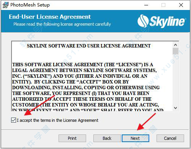The height and width of the screenshot is (149, 191).
Task: Close the PhotoMesh Setup dialog
Action: 181,5
